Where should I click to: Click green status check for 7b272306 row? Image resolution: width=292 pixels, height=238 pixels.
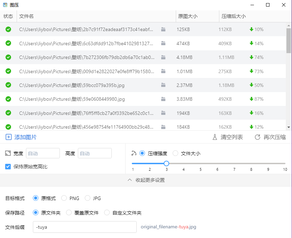pyautogui.click(x=8, y=57)
